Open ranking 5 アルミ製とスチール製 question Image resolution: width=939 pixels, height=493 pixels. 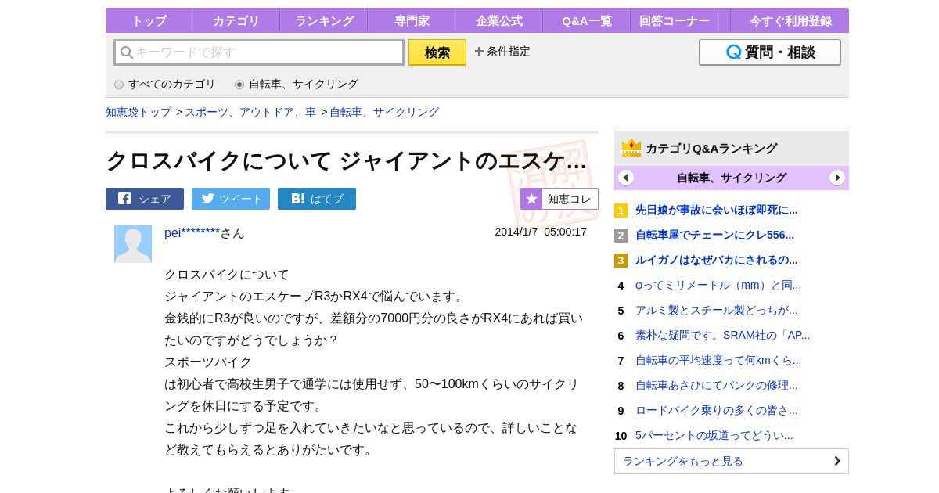[x=717, y=310]
